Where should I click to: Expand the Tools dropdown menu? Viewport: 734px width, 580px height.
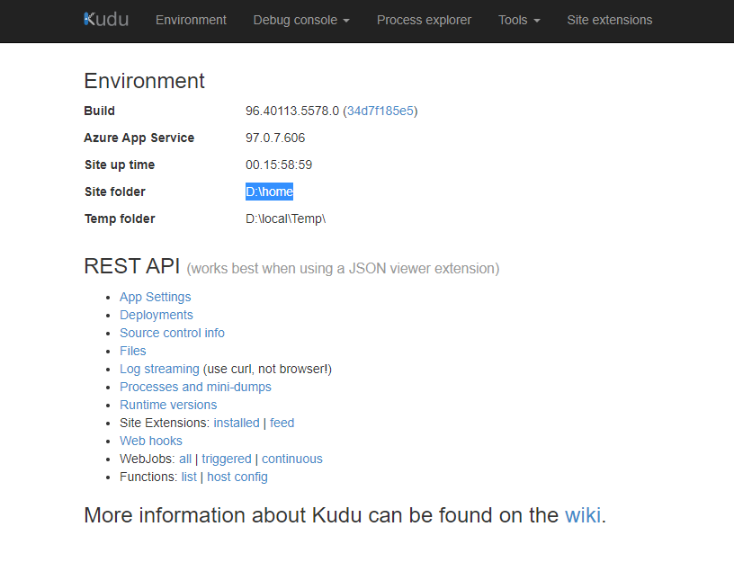point(519,20)
